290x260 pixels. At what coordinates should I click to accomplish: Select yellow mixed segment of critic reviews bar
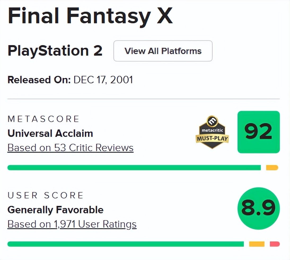[x=272, y=167]
